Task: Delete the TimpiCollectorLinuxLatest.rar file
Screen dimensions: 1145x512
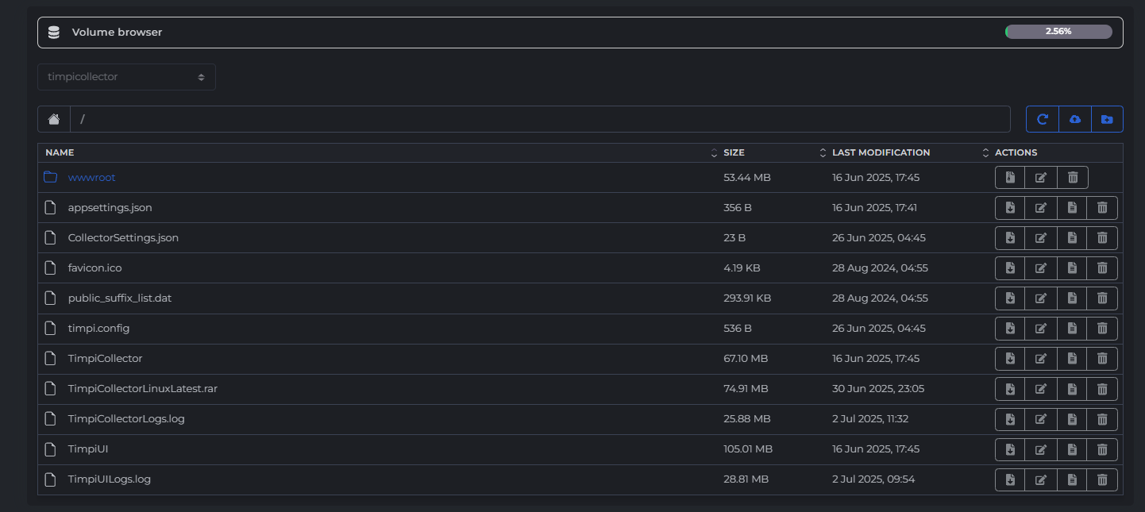Action: click(1102, 389)
